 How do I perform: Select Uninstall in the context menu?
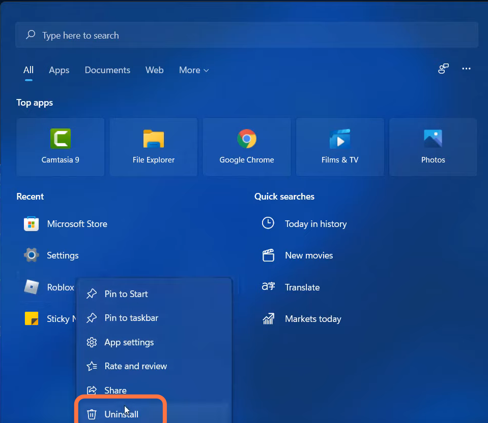[x=154, y=413]
